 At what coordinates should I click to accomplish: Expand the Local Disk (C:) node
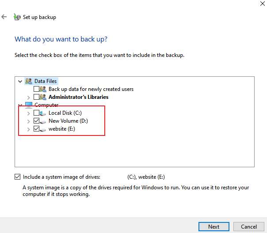(x=29, y=113)
